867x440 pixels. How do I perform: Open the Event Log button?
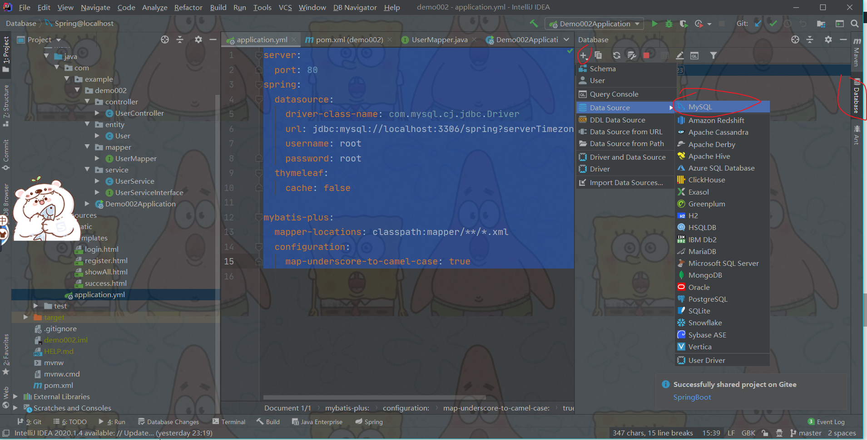click(826, 422)
